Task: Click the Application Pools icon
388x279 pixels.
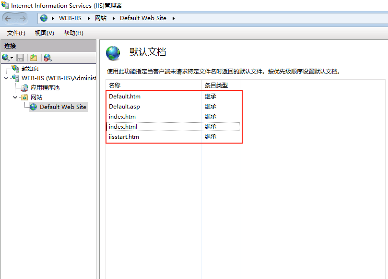Action: tap(24, 87)
